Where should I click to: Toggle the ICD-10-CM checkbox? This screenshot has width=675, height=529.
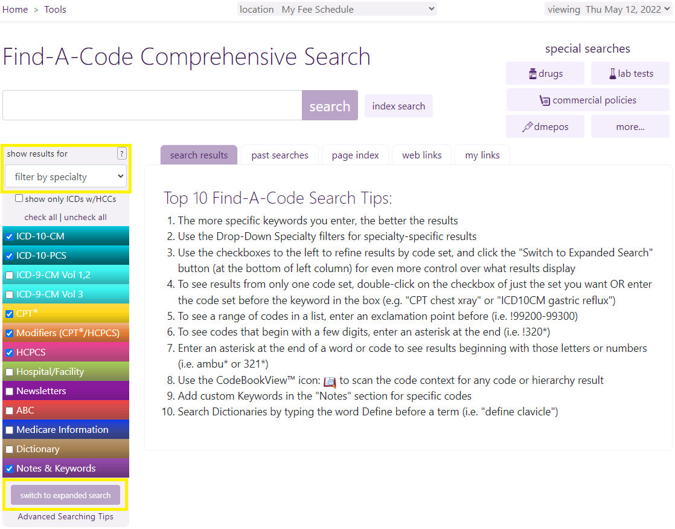[10, 236]
